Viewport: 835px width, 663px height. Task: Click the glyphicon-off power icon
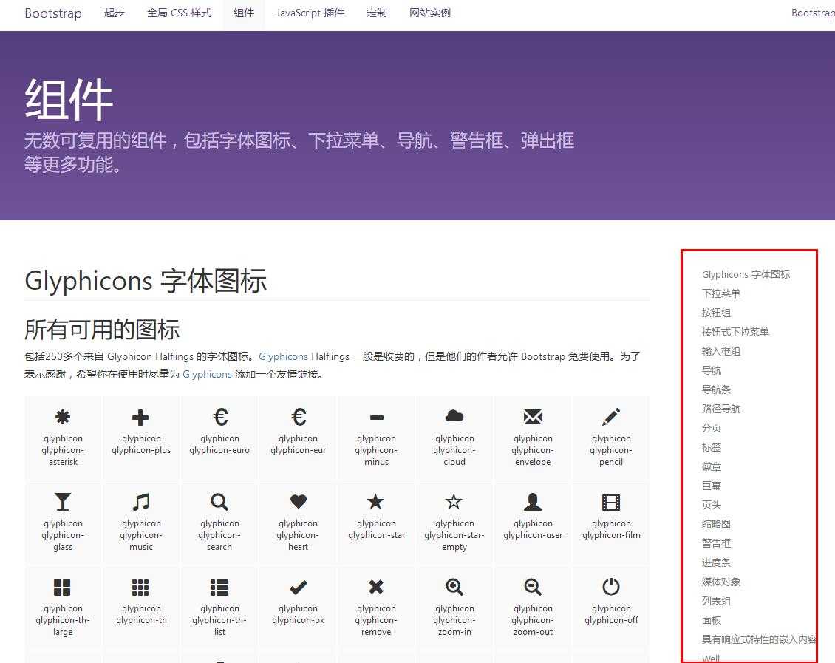[611, 586]
